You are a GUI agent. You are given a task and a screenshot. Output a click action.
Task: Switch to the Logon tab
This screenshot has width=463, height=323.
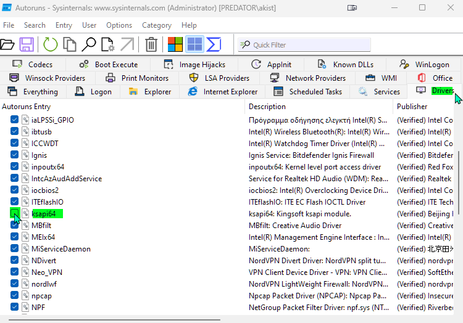pyautogui.click(x=93, y=92)
